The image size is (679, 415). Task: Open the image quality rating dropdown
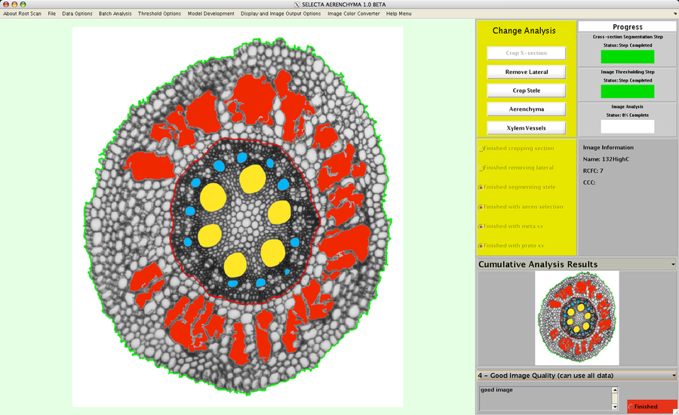click(x=672, y=375)
